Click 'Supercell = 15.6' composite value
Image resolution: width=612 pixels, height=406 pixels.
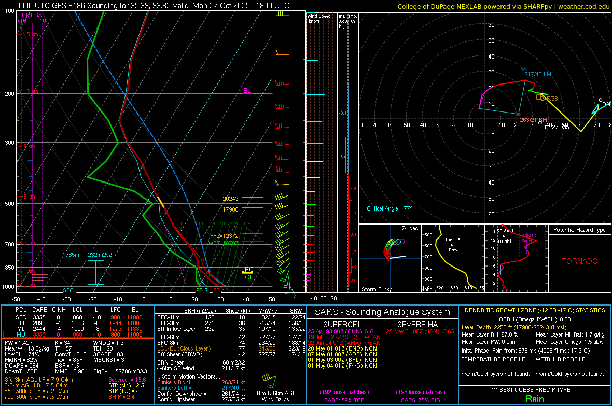[x=127, y=380]
